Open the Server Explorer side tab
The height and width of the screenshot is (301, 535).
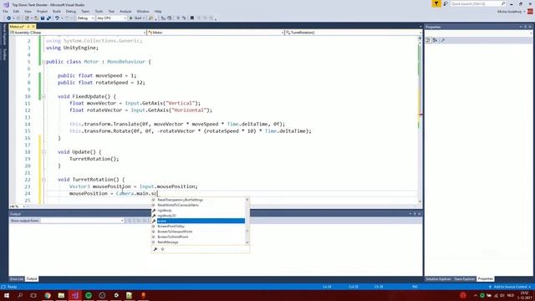pos(4,34)
